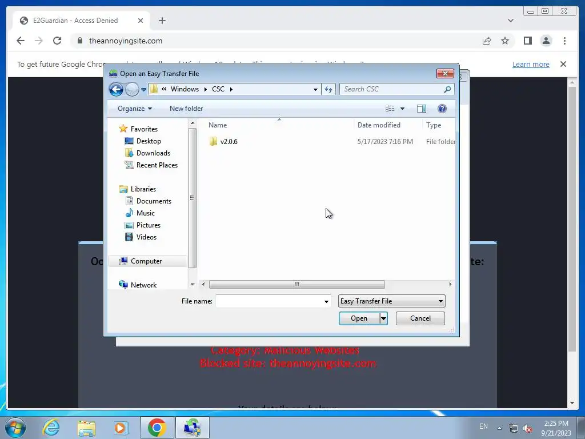Open Windows Media Player taskbar icon
Screen dimensions: 585x439
[121, 428]
